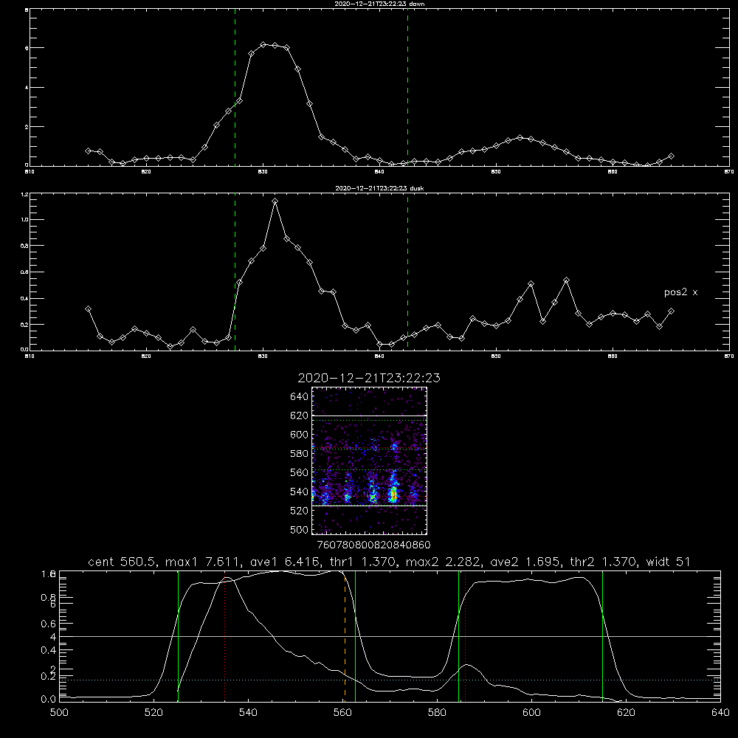Click the dusk plot title text
Screen dimensions: 738x738
click(x=379, y=188)
